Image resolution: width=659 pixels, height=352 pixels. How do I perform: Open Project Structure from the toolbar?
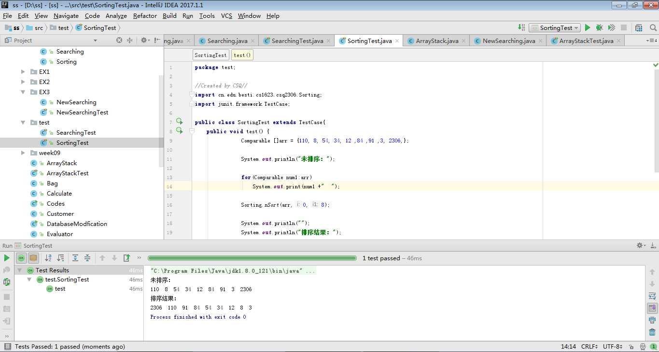coord(639,28)
